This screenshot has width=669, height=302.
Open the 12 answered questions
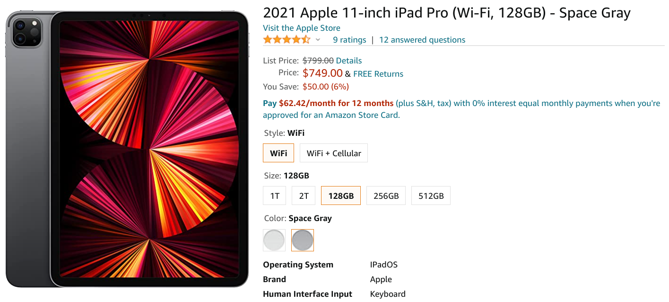[x=422, y=40]
